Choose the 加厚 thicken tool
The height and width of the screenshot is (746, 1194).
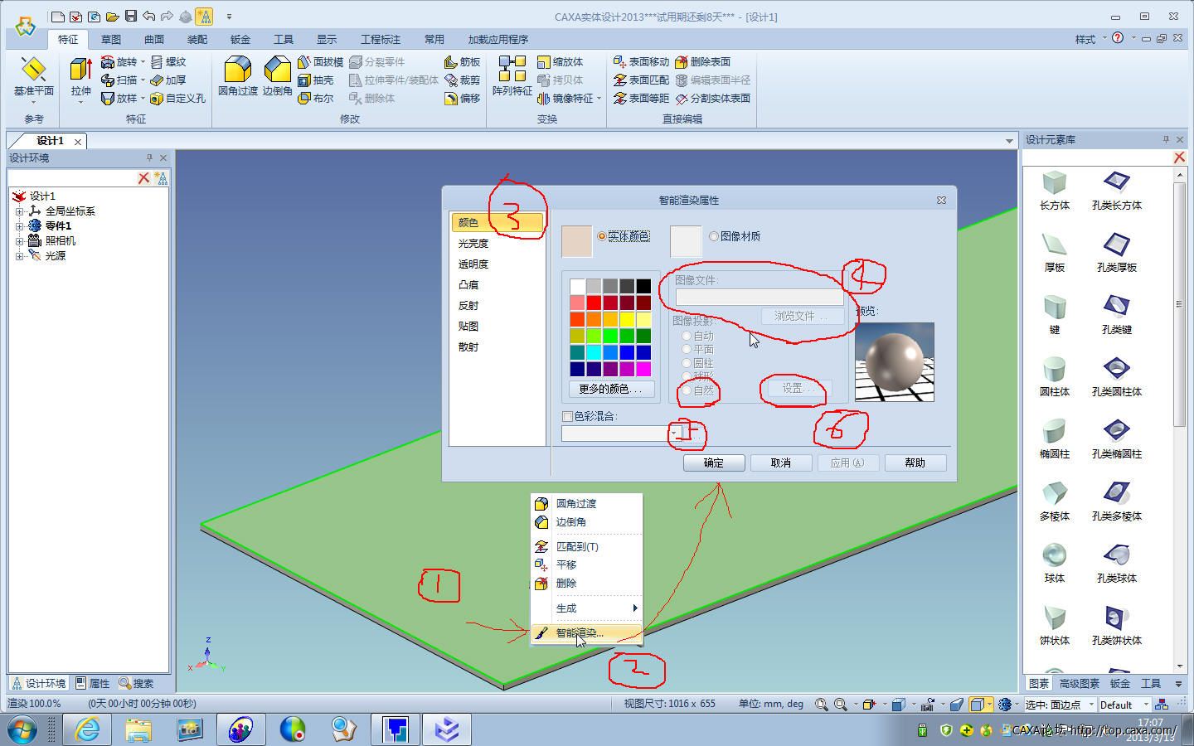pyautogui.click(x=168, y=80)
